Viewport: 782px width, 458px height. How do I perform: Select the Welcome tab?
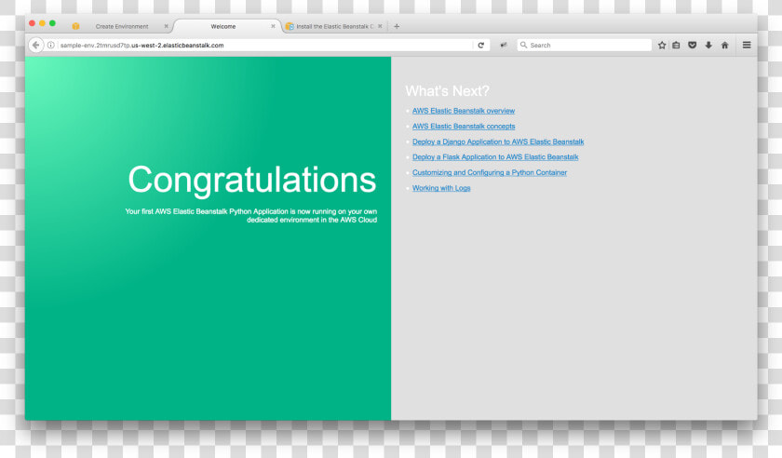click(222, 26)
